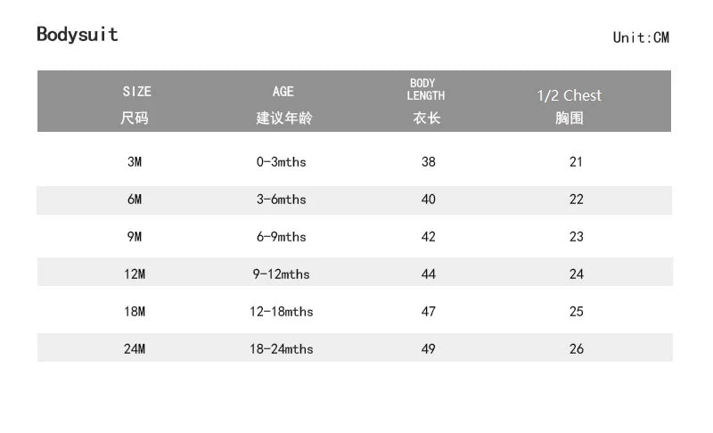Select the 9M size cell
This screenshot has height=433, width=713.
click(x=135, y=237)
